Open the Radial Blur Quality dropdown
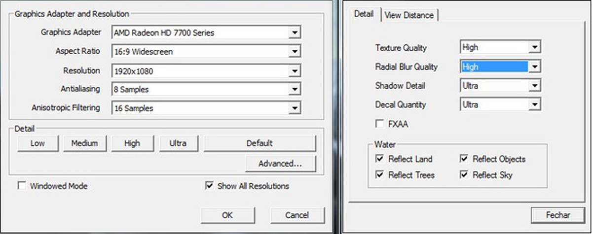The image size is (592, 234). tap(534, 67)
